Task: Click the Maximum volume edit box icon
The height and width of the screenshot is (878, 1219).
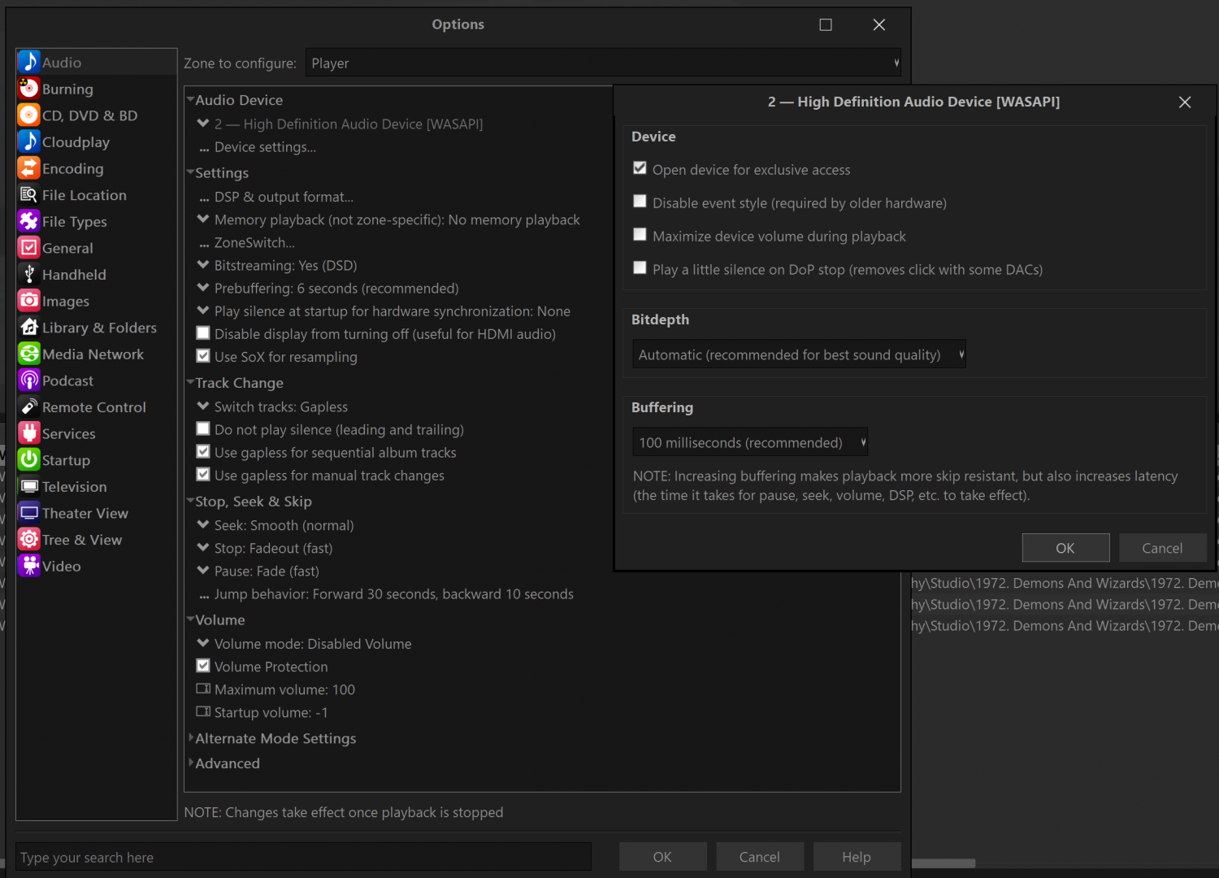Action: (203, 689)
